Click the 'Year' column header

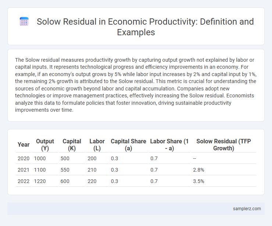coord(24,145)
